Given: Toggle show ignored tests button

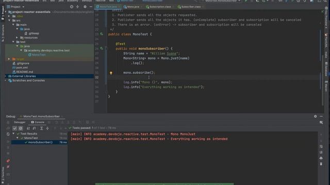Looking at the screenshot, I should (x=21, y=128).
